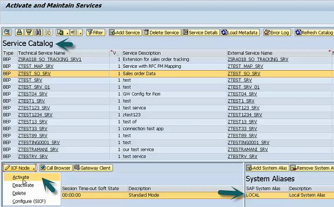
Task: Select the 'Sales order Data' description cell
Action: pos(174,73)
